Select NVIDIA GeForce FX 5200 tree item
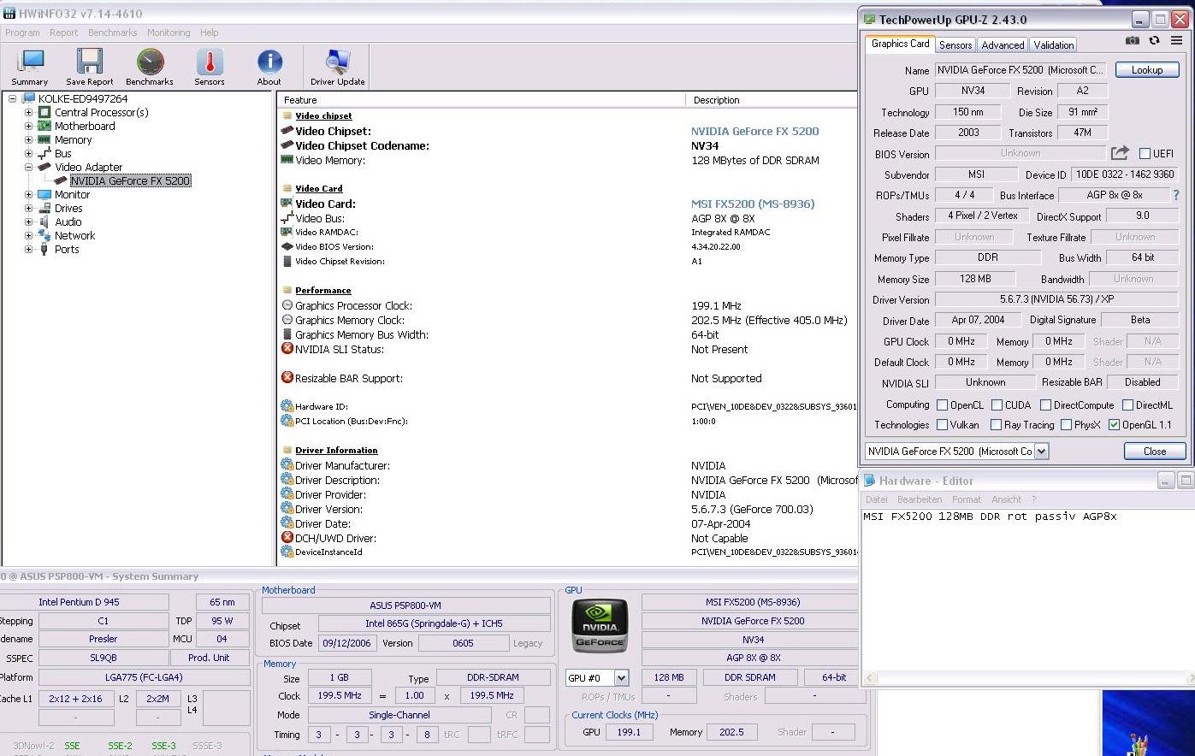The width and height of the screenshot is (1195, 756). tap(130, 180)
